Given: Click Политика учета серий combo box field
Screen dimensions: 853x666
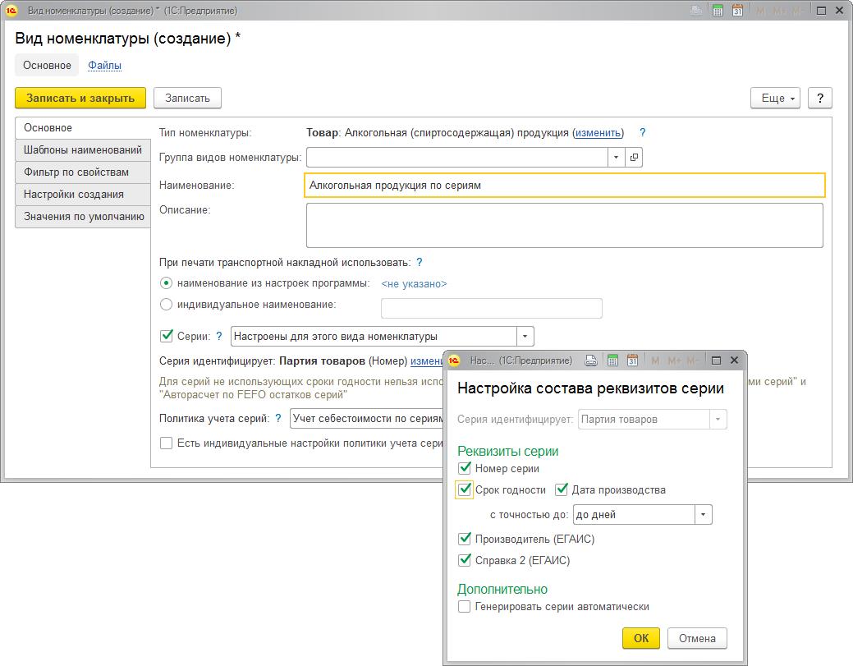Looking at the screenshot, I should tap(367, 419).
